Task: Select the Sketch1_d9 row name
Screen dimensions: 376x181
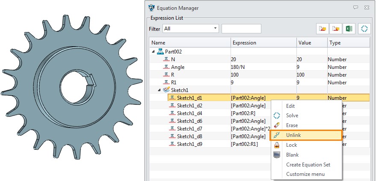Action: click(189, 144)
